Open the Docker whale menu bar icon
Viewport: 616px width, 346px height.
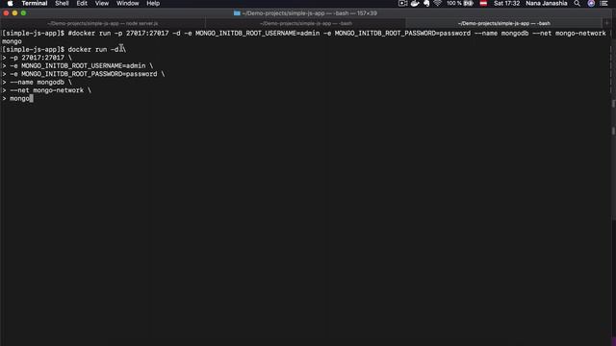pos(415,4)
